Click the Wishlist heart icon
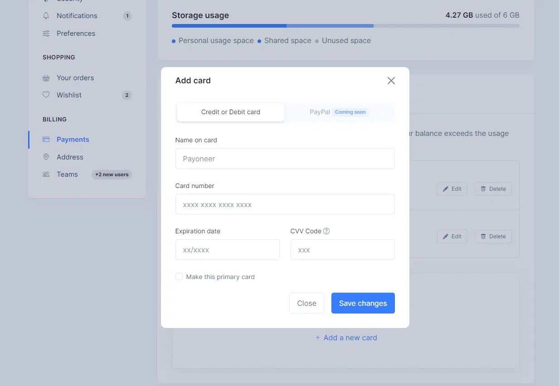 tap(46, 95)
